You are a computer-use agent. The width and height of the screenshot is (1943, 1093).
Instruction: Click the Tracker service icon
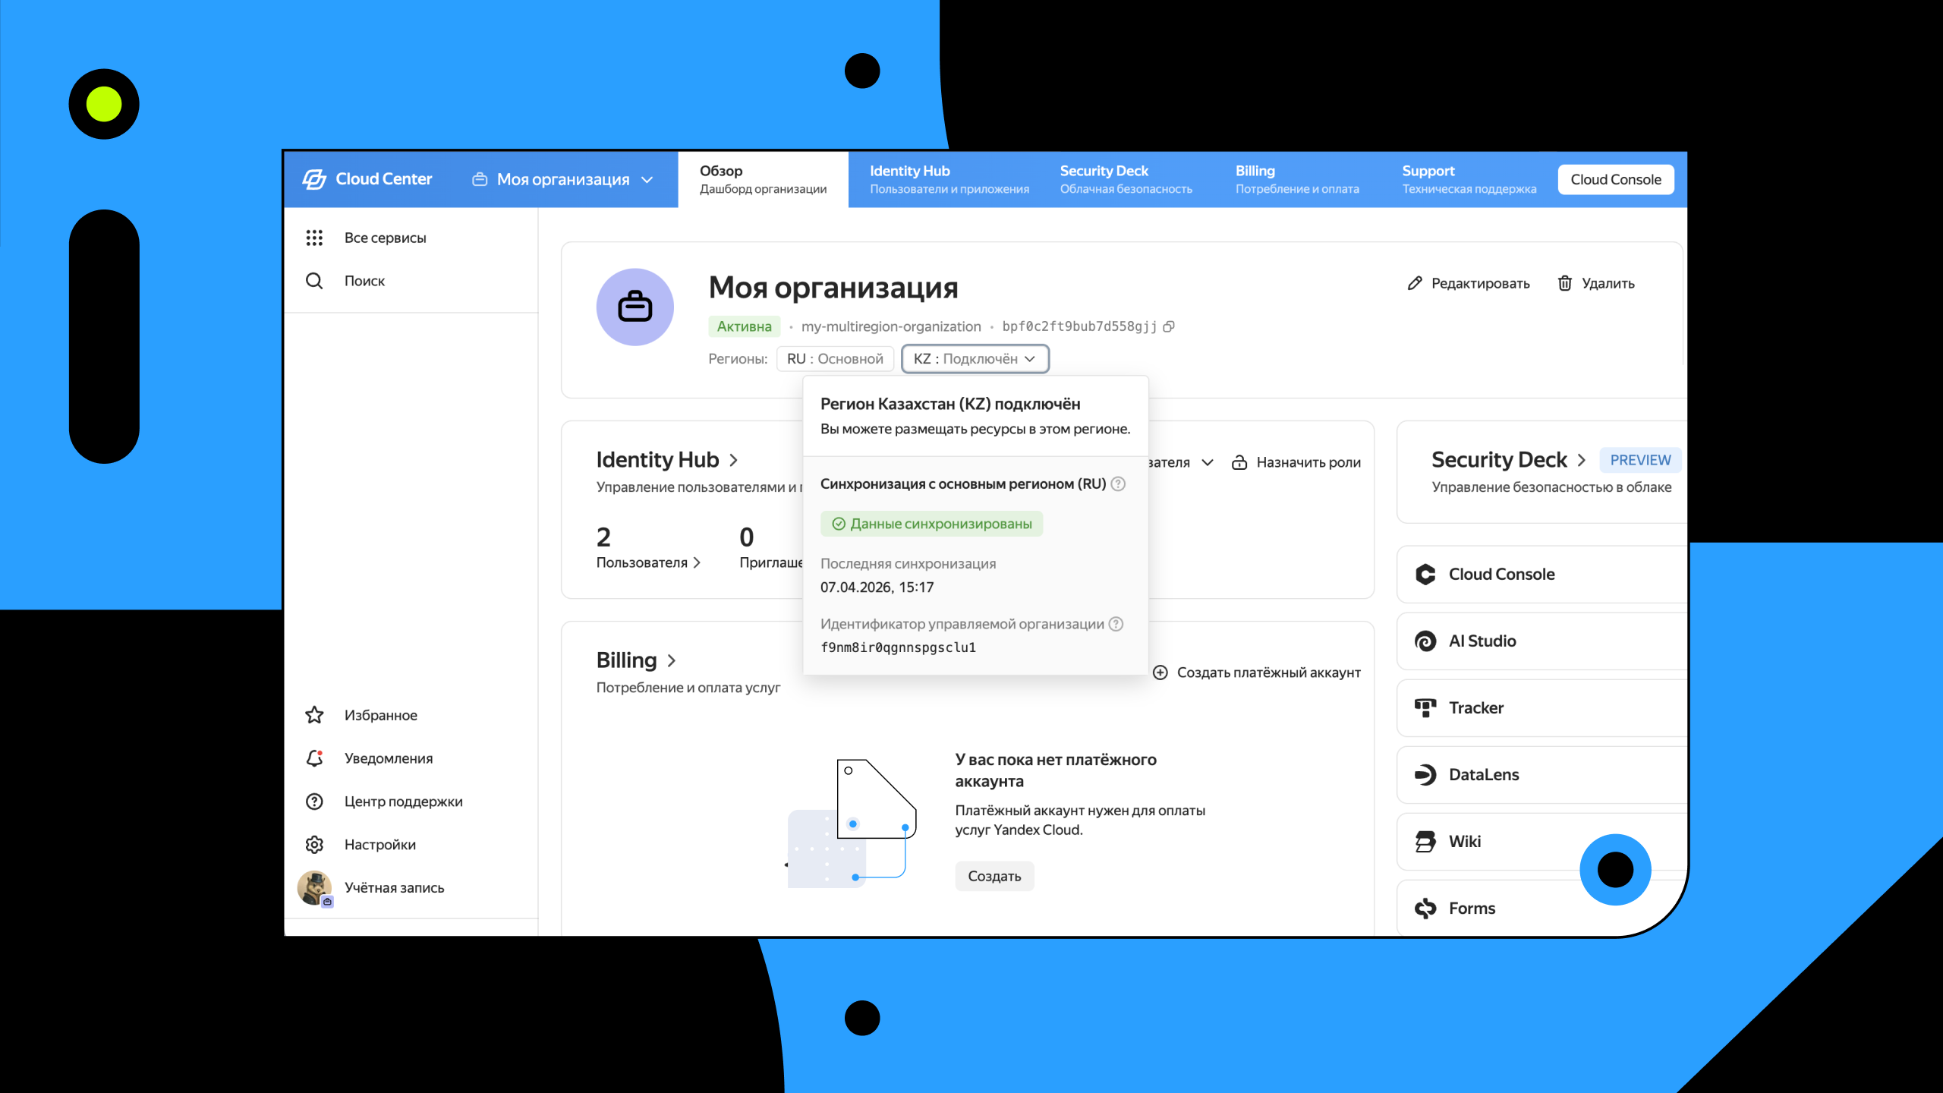click(x=1425, y=708)
